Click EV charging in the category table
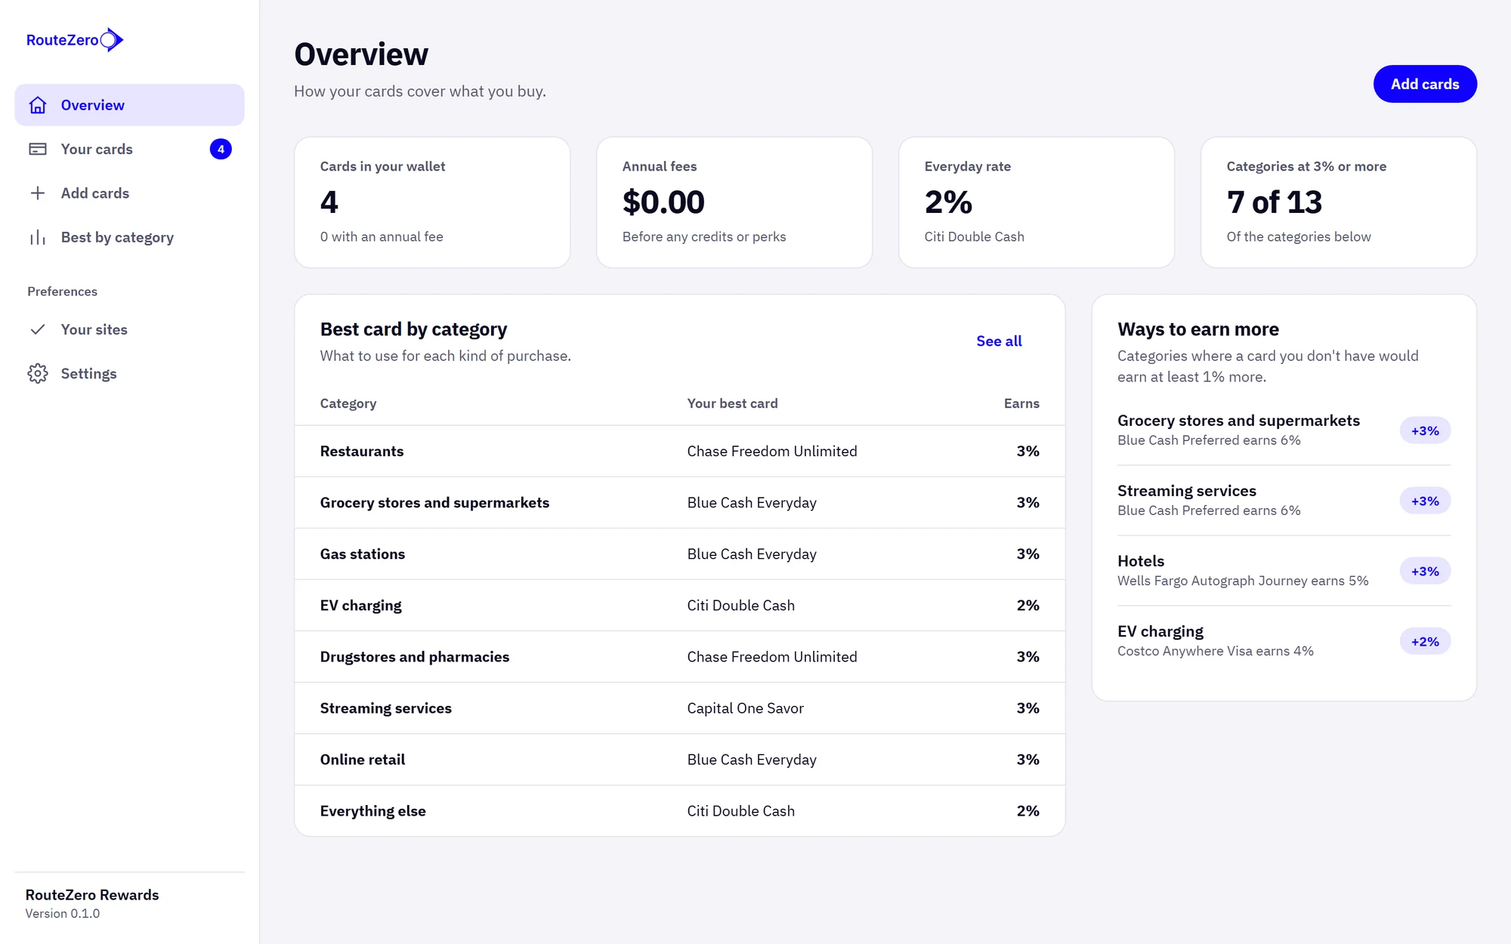 point(360,606)
